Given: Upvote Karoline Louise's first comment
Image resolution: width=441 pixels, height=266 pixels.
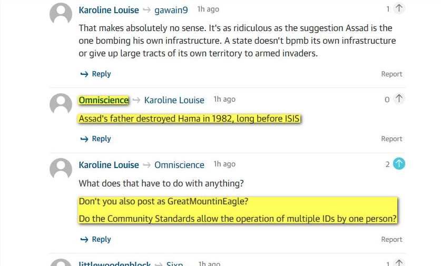Looking at the screenshot, I should (399, 8).
